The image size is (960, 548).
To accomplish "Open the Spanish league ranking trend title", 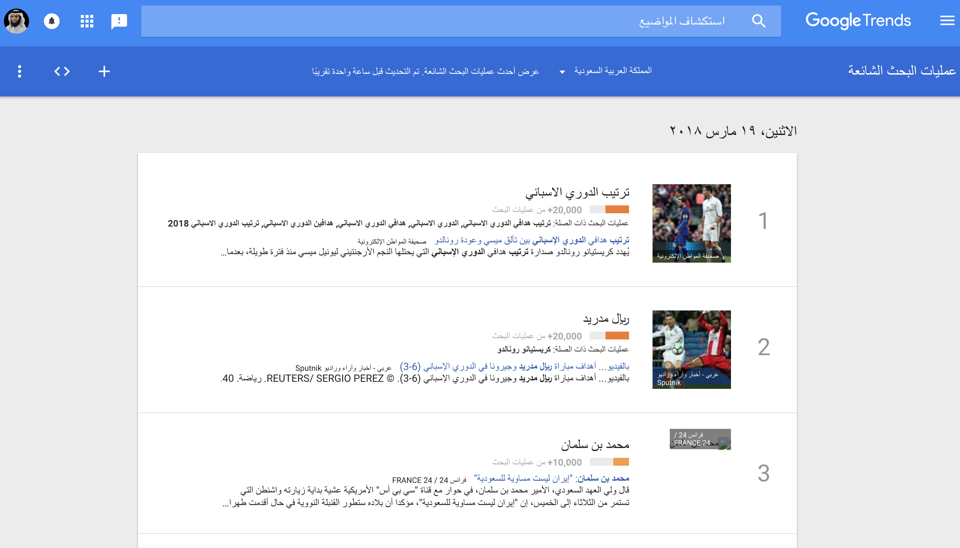I will tap(577, 192).
